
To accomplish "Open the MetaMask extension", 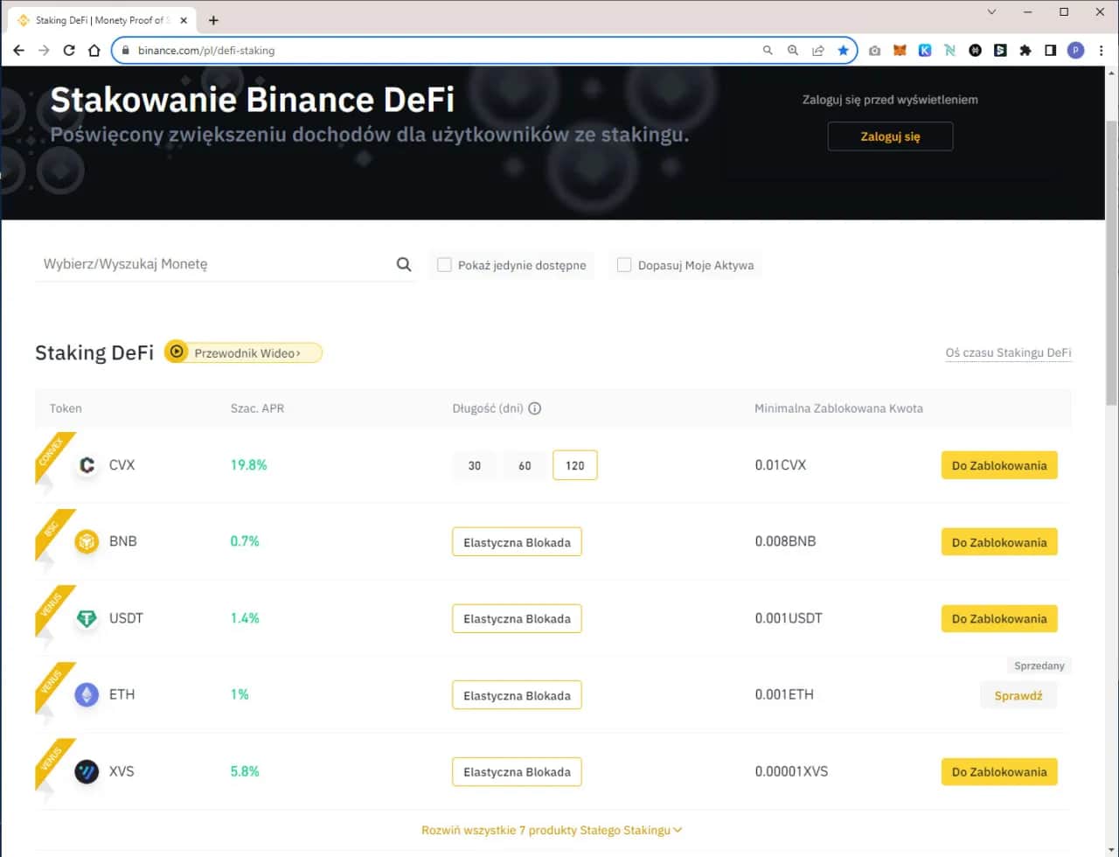I will point(900,50).
